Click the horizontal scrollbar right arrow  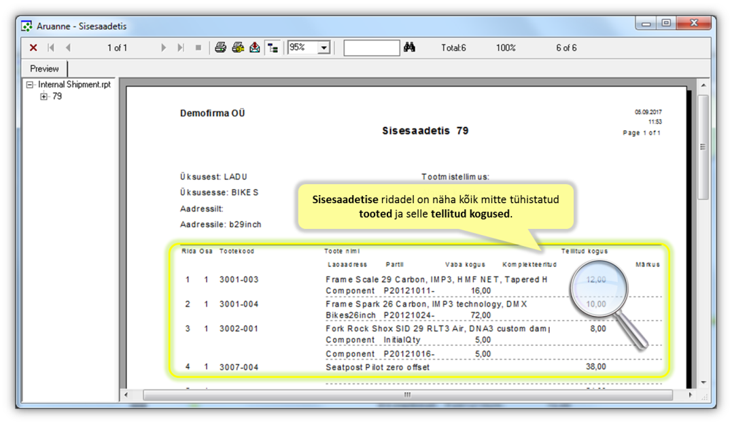point(691,395)
